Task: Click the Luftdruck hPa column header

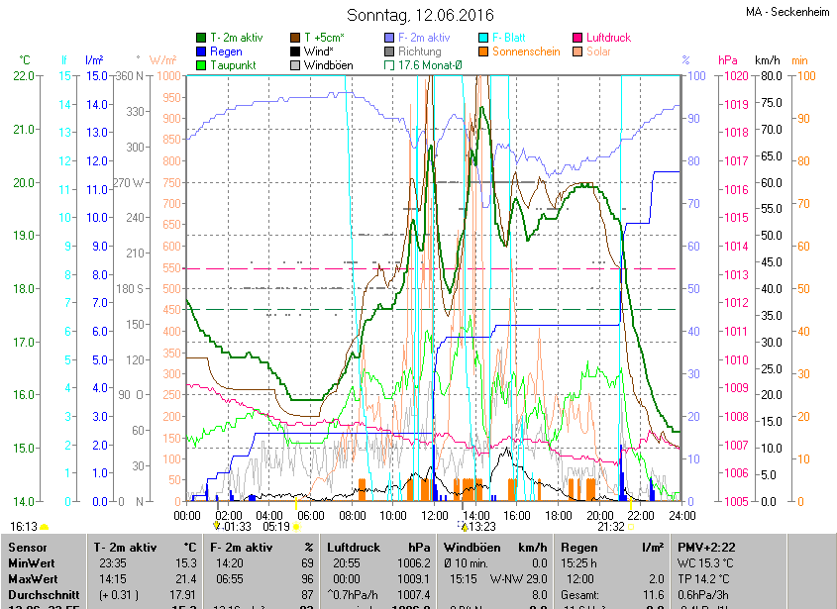Action: click(378, 548)
